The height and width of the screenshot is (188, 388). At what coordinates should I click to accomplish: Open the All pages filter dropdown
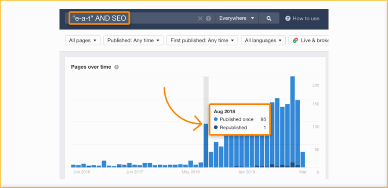(x=83, y=40)
